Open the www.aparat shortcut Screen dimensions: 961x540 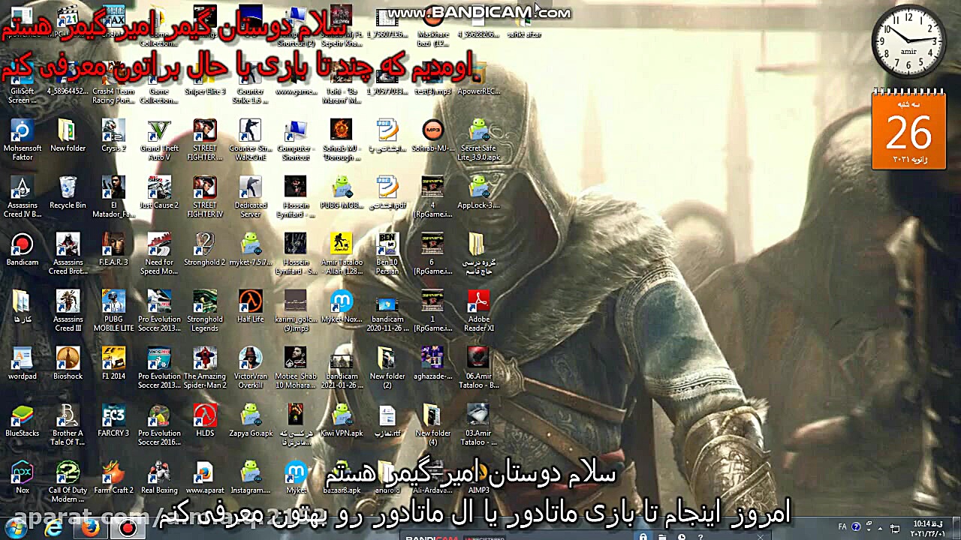pos(205,478)
